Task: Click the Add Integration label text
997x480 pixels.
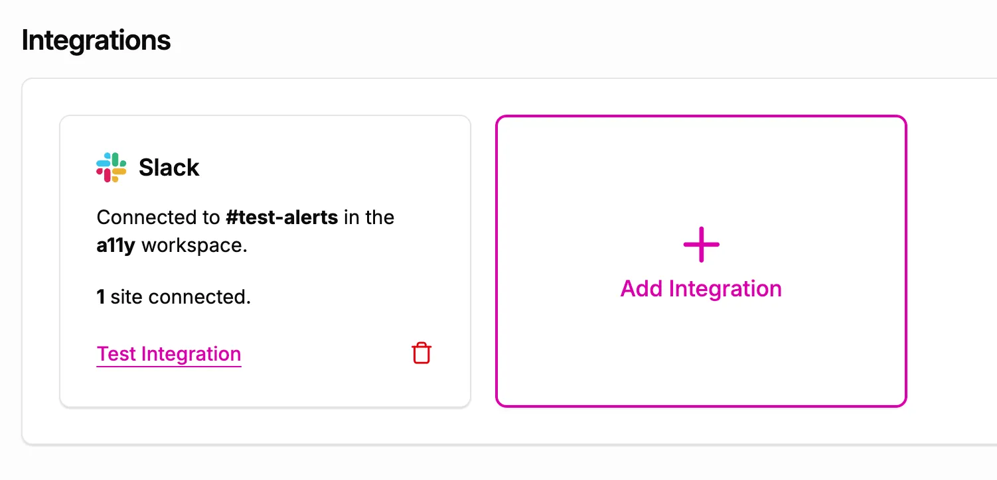Action: [x=700, y=288]
